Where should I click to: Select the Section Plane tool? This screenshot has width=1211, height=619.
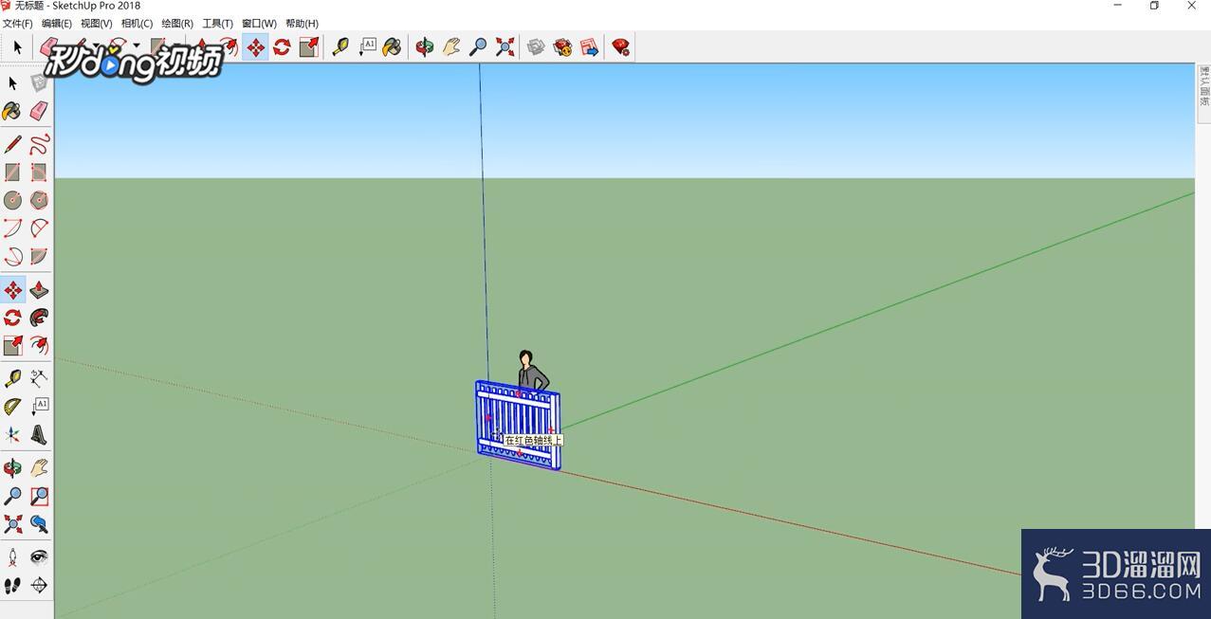[x=39, y=586]
